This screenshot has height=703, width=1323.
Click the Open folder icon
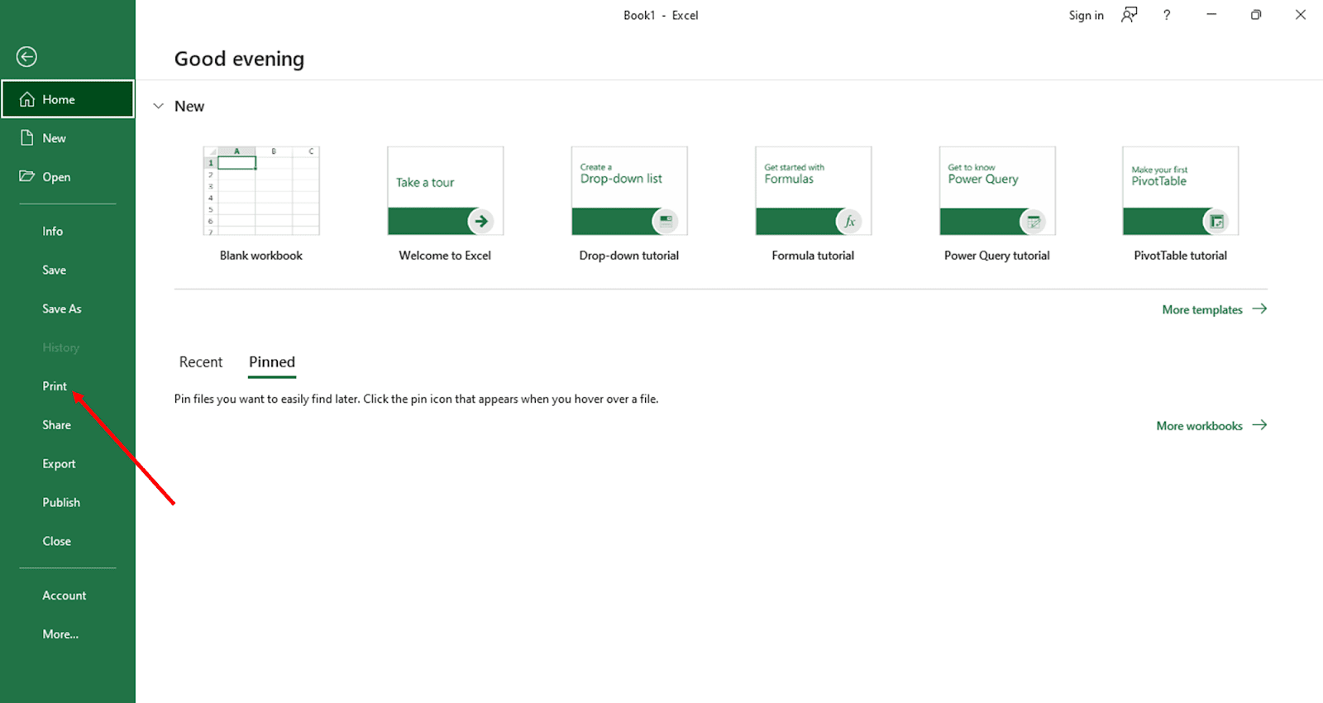[27, 176]
